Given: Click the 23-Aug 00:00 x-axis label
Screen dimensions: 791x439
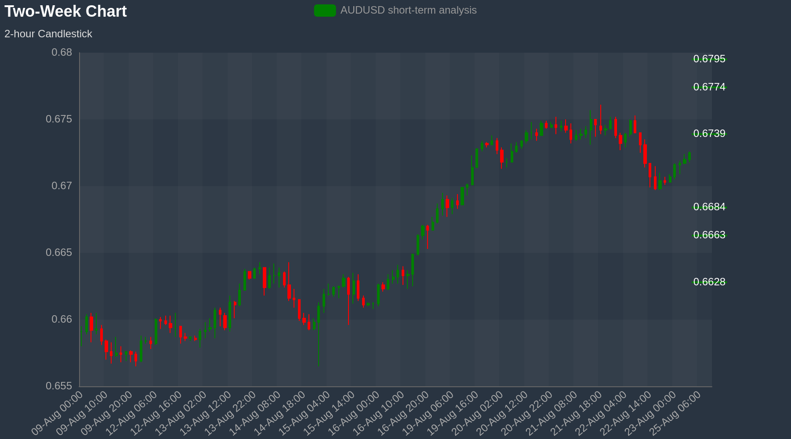Looking at the screenshot, I should tap(650, 413).
